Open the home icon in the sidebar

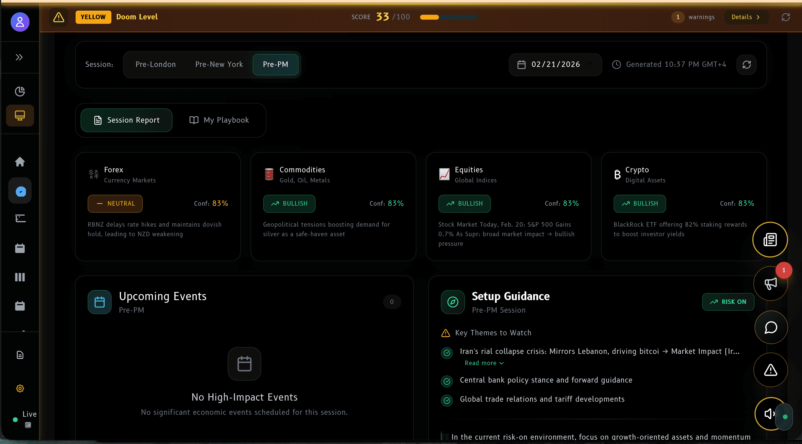click(20, 162)
